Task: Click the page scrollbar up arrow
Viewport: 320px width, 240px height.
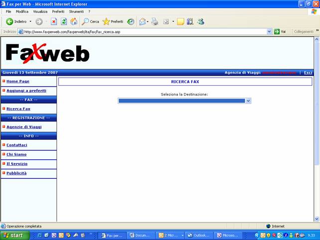Action: (x=317, y=39)
